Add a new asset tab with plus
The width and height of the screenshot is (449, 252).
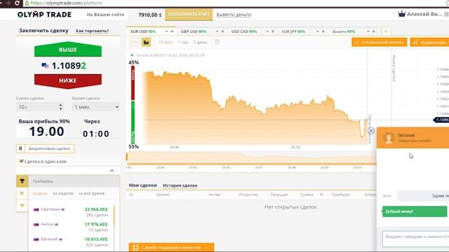386,31
